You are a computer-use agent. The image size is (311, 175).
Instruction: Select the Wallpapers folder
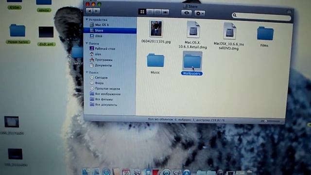pyautogui.click(x=192, y=61)
